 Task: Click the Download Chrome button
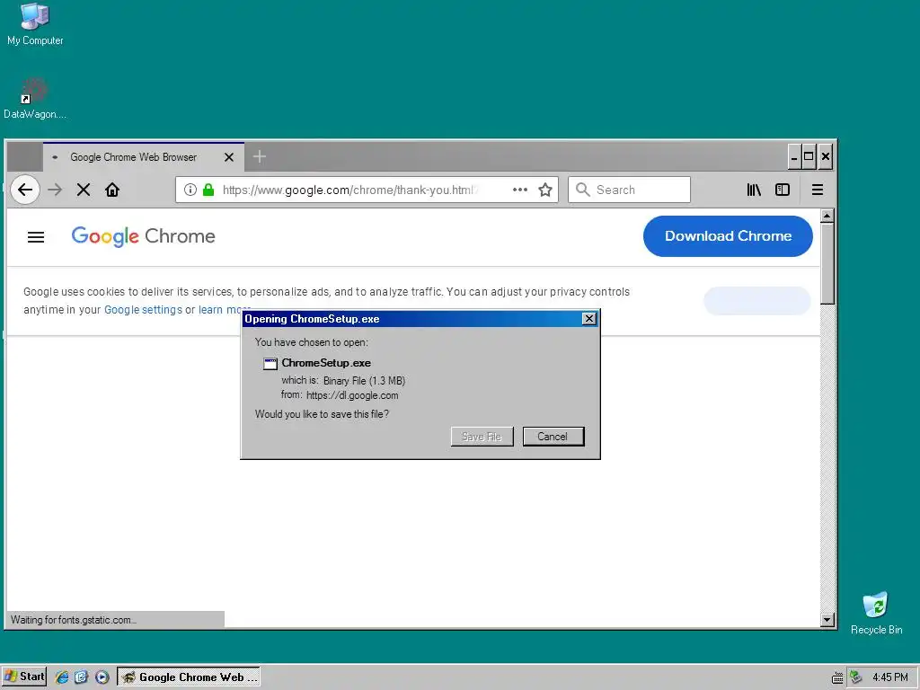click(728, 236)
